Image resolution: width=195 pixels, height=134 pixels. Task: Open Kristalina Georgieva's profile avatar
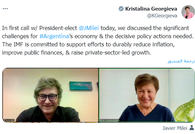pos(188,12)
